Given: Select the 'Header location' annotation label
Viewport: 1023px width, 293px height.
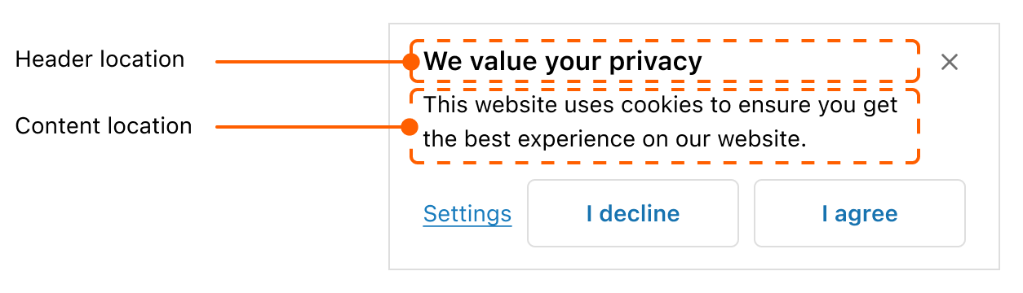Looking at the screenshot, I should click(x=100, y=59).
